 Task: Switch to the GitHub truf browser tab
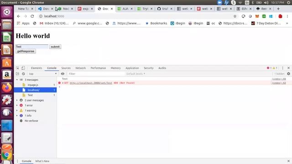[x=165, y=9]
